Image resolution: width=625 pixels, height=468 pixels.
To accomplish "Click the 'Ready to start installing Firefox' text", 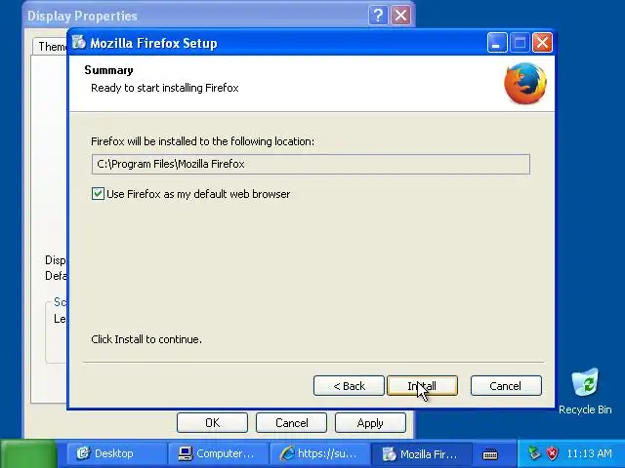I will tap(165, 88).
